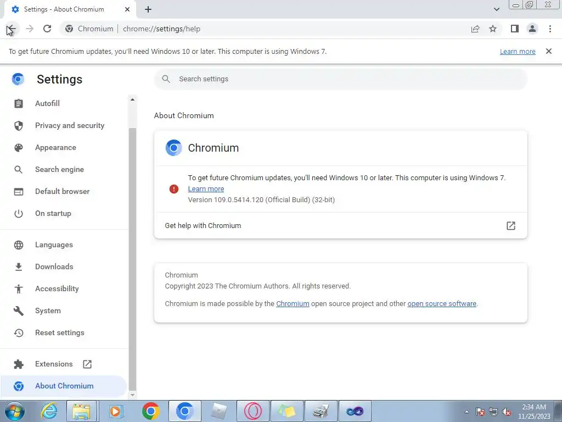Screen dimensions: 562x422
Task: Open Default browser settings
Action: (x=64, y=191)
